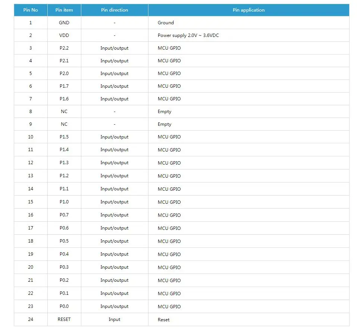Select the VDD pin item cell
The height and width of the screenshot is (334, 357).
[64, 35]
